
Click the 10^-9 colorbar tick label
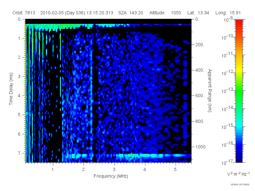click(x=228, y=19)
